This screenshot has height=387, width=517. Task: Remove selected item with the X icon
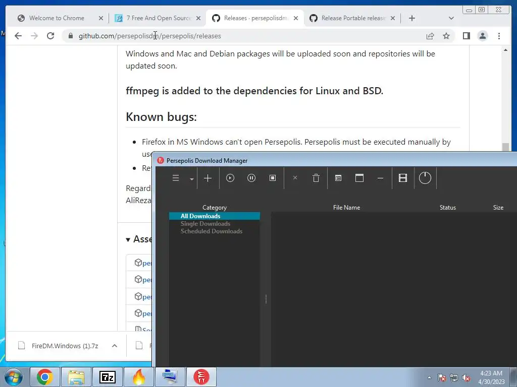(295, 178)
